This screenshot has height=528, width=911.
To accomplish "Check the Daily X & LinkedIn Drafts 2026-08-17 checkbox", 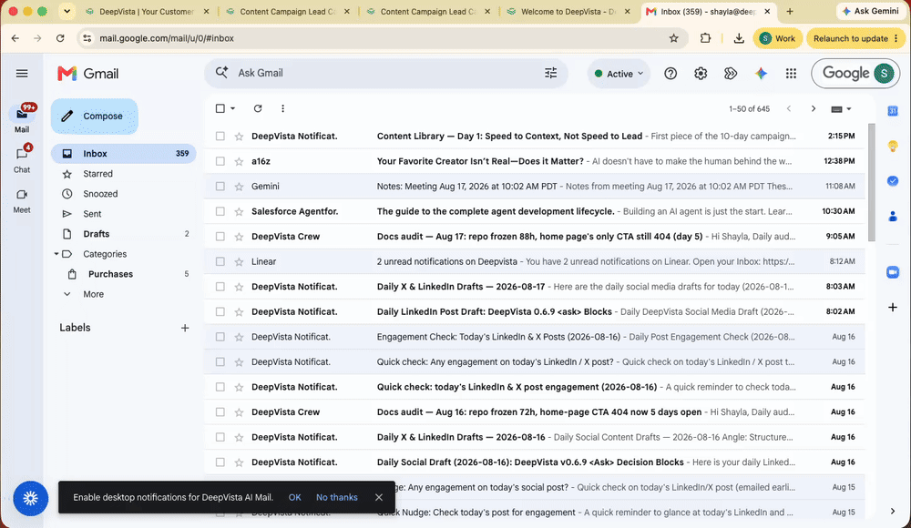I will (x=220, y=287).
